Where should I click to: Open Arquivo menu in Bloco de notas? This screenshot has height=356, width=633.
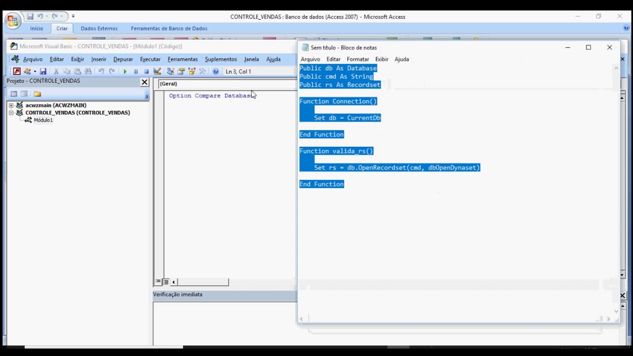coord(311,59)
